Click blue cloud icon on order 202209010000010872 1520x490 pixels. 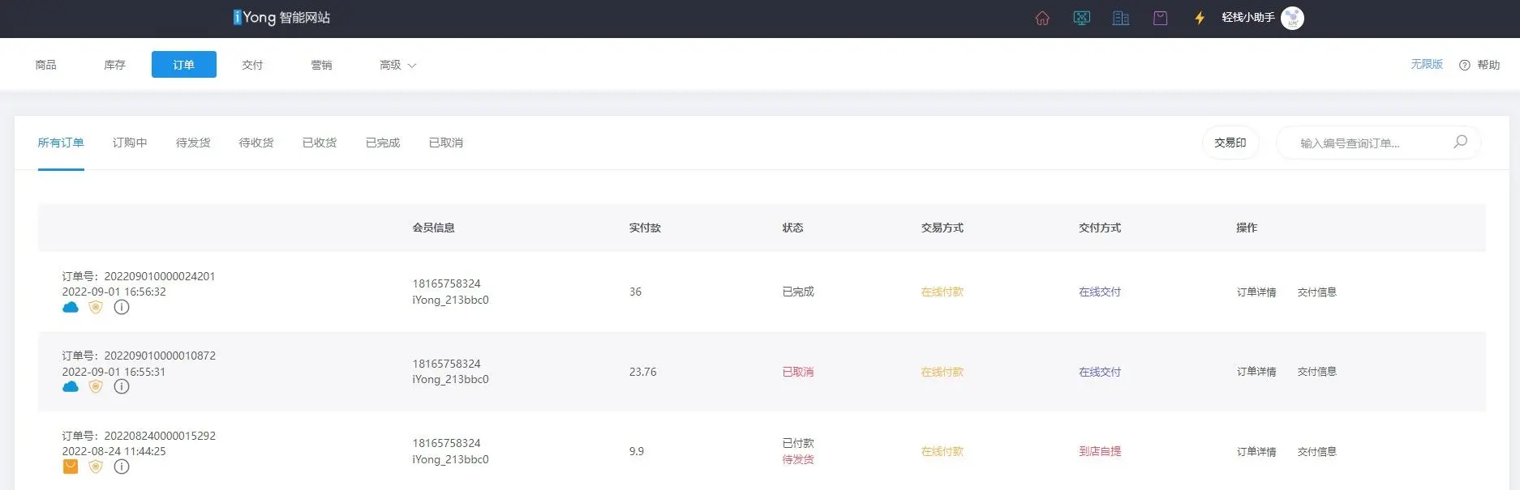pos(71,386)
